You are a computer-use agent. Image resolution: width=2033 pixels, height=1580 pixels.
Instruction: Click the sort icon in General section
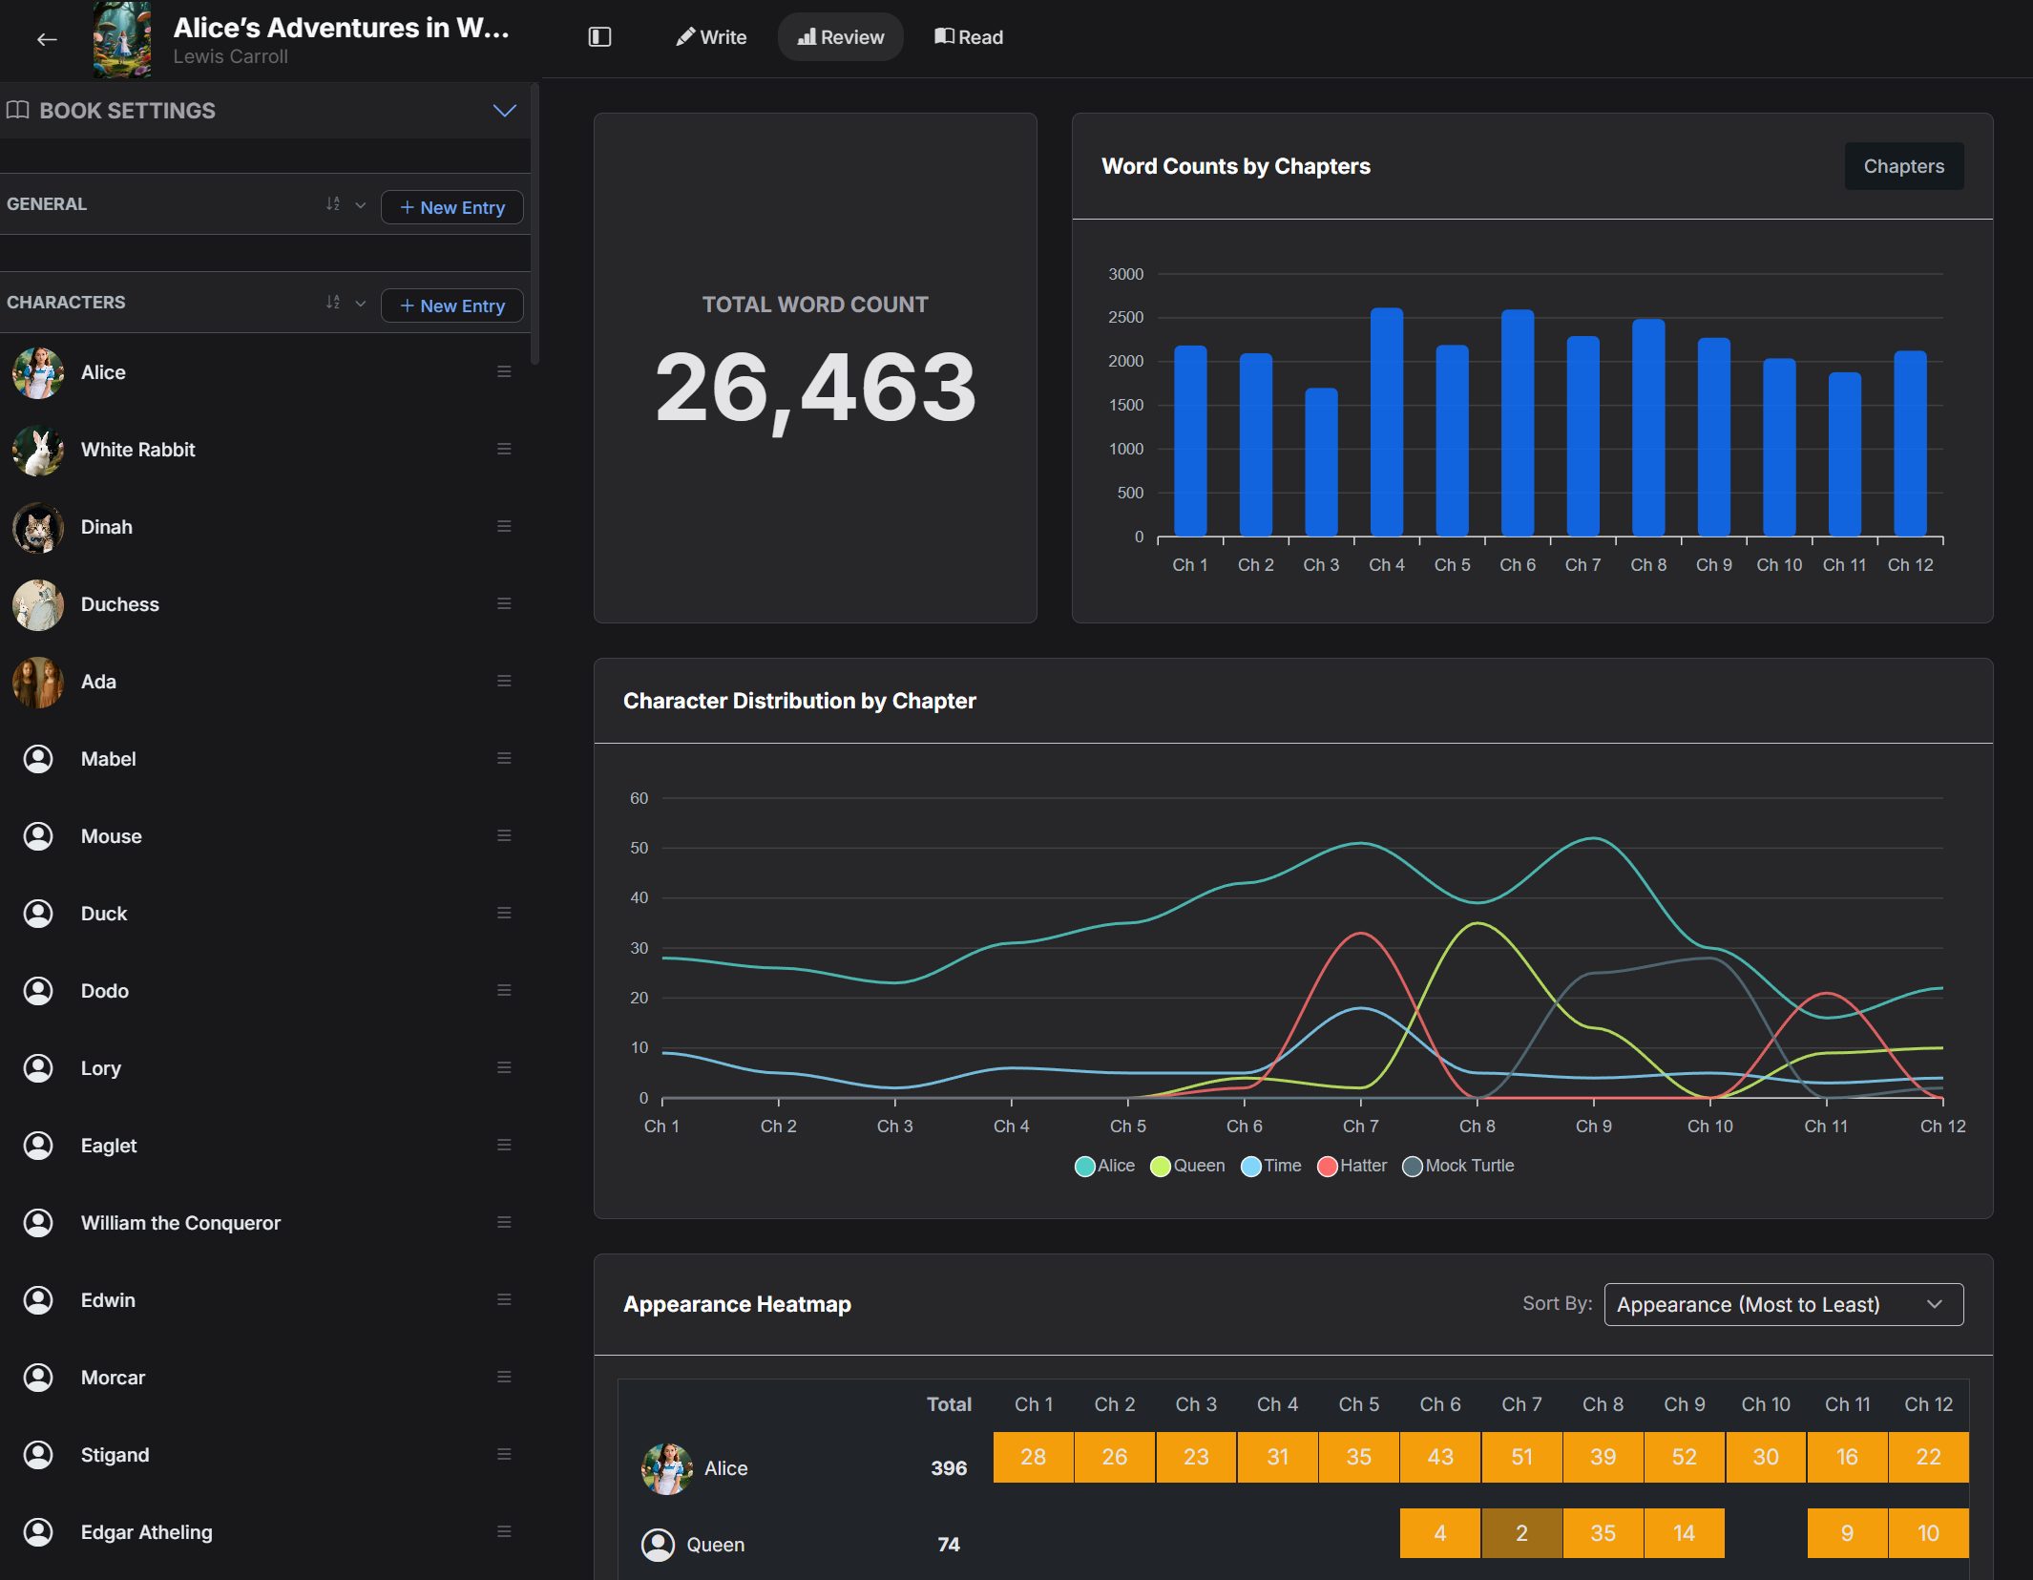332,204
